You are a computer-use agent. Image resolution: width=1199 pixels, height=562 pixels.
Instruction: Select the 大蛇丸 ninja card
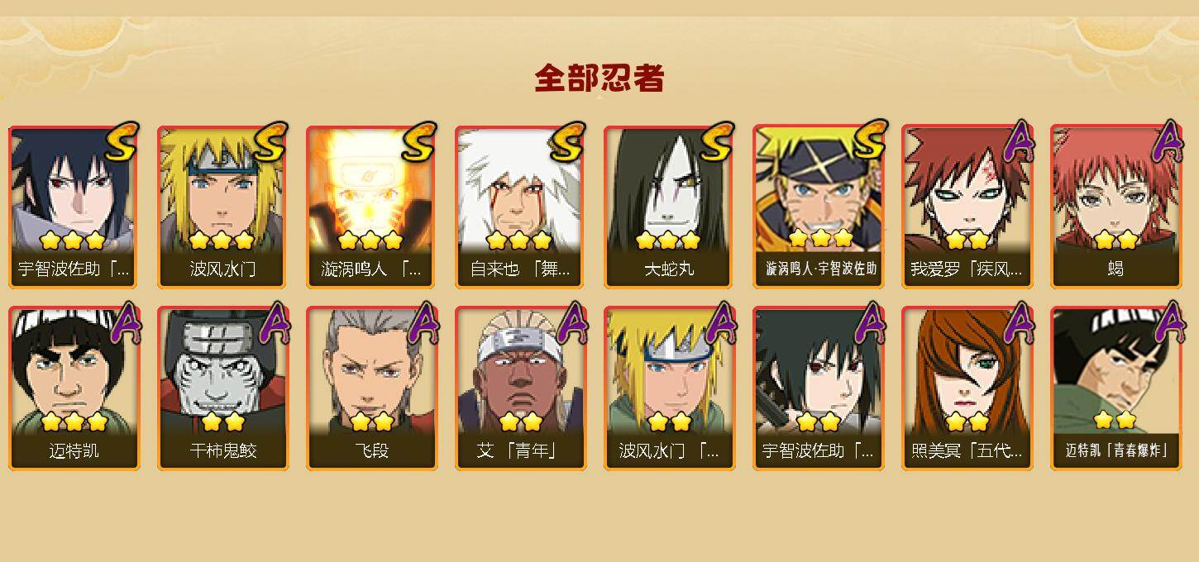669,207
